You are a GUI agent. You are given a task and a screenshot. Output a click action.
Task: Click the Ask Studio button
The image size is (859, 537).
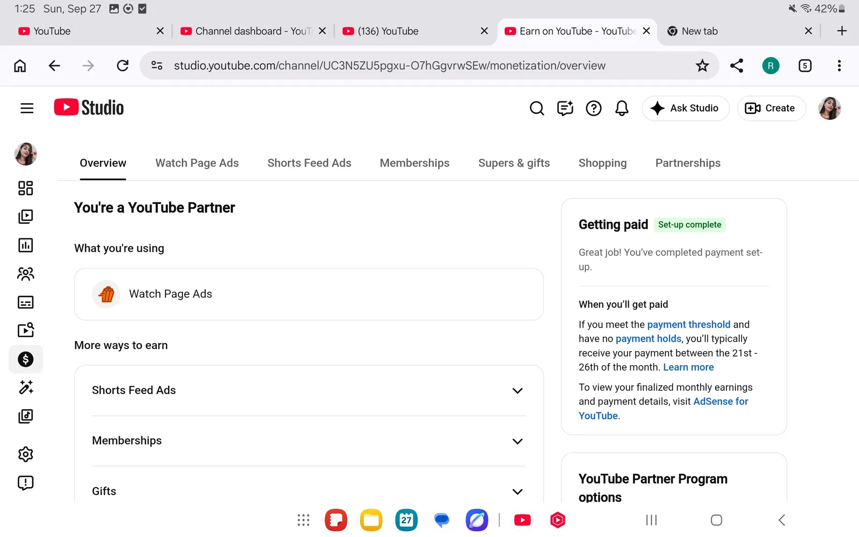686,108
